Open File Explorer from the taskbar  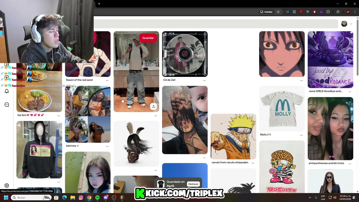tap(73, 198)
